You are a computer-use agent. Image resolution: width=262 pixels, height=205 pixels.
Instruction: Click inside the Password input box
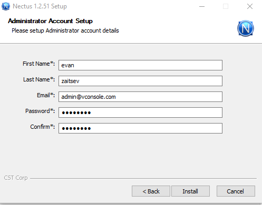[x=140, y=112]
